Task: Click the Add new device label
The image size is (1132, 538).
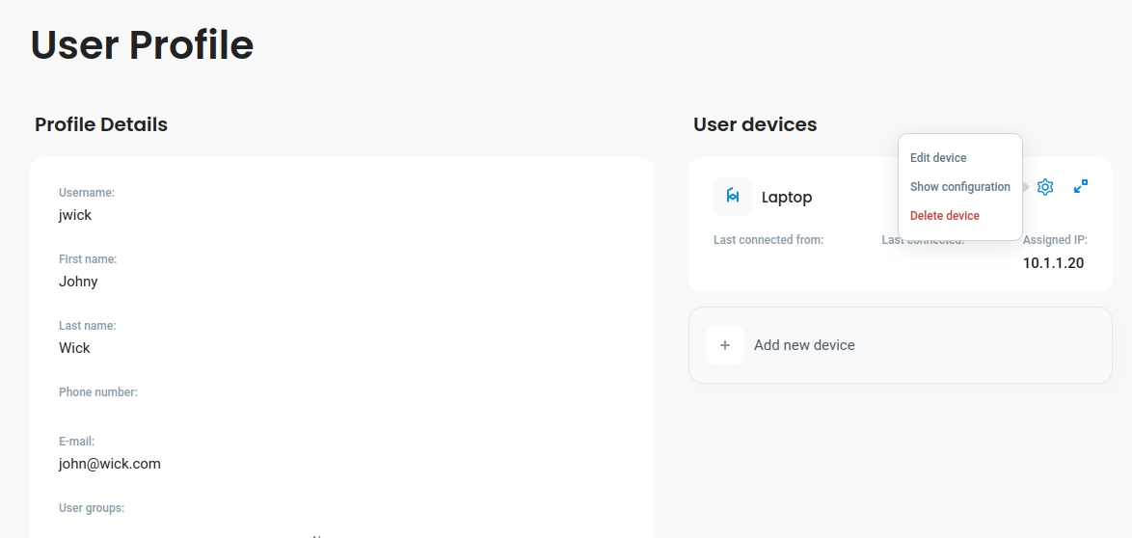Action: pos(804,345)
